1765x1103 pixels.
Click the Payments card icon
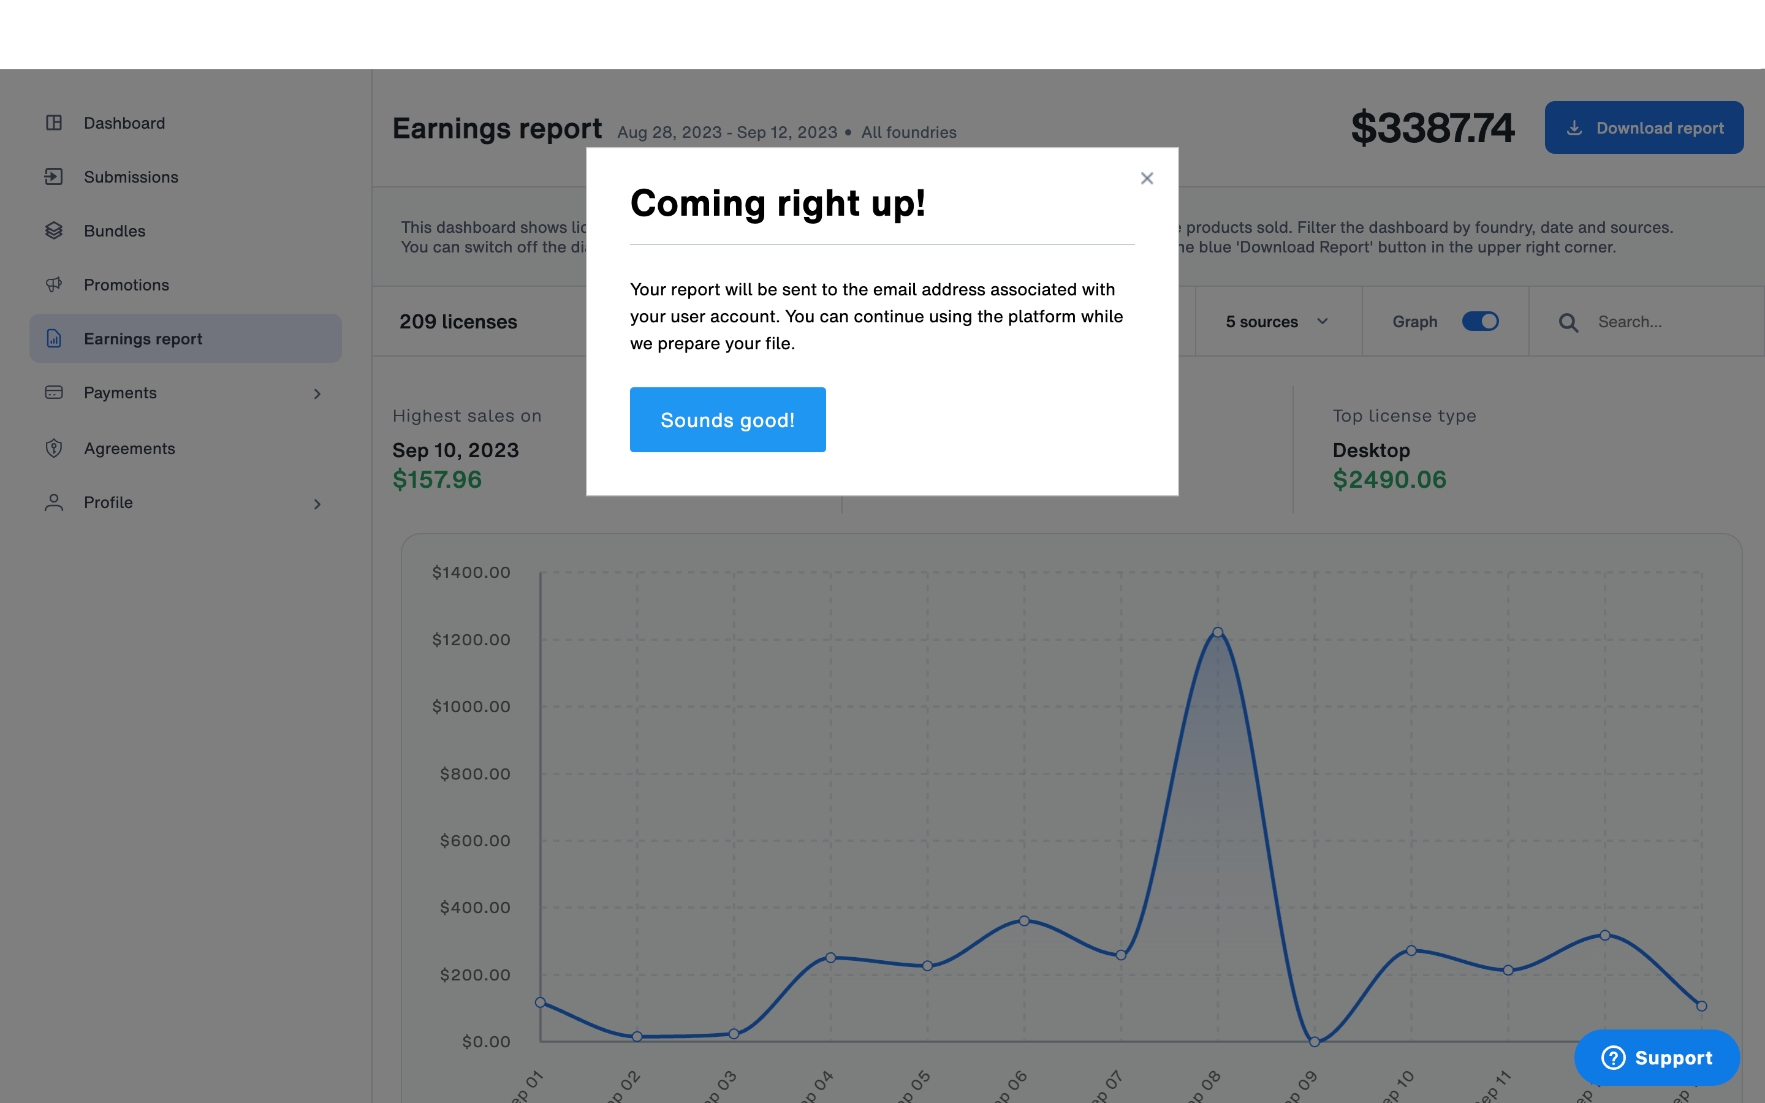(x=54, y=392)
